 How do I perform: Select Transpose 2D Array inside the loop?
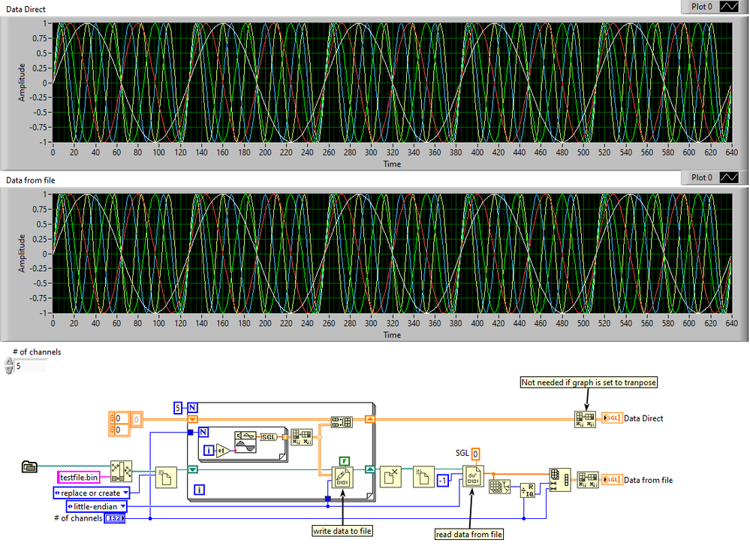302,437
